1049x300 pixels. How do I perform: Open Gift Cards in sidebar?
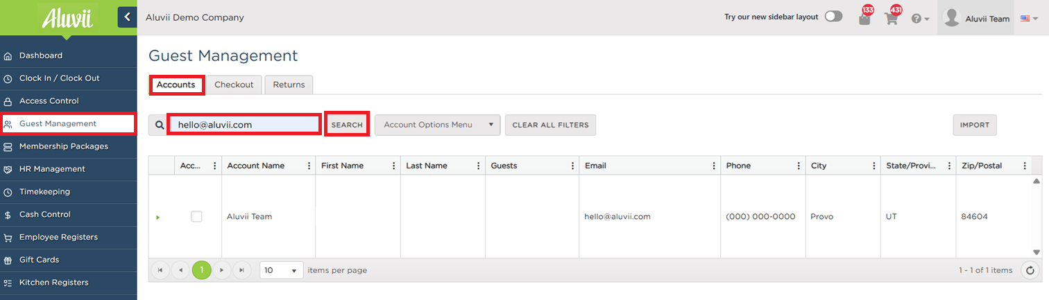click(68, 260)
